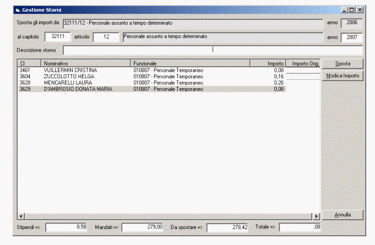This screenshot has height=245, width=375.
Task: Sort by the Nominativo column header
Action: pos(86,64)
